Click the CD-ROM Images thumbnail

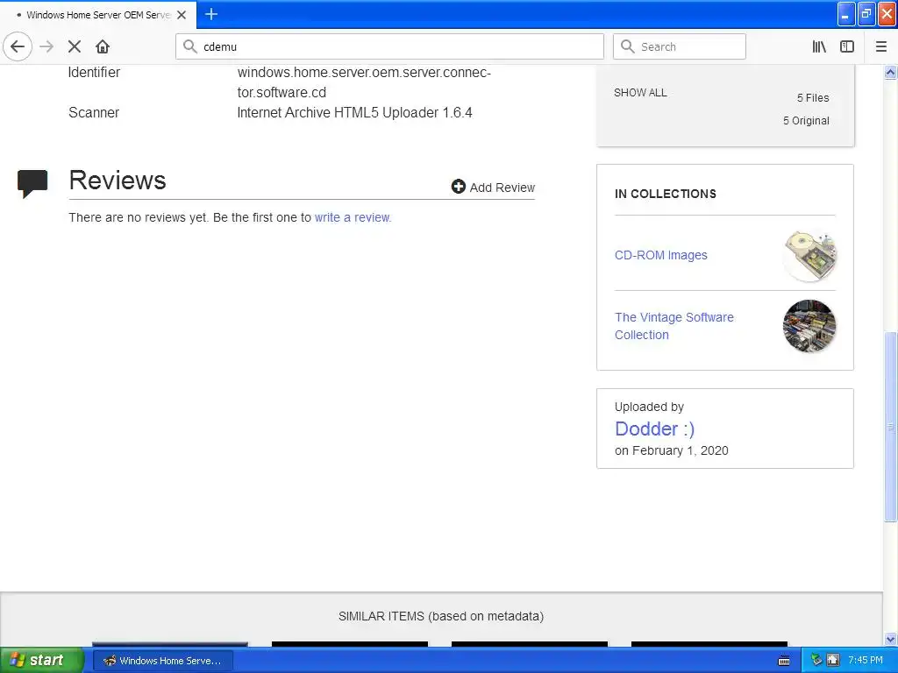pos(809,256)
